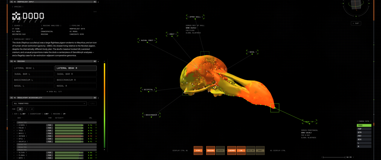Click the VAL column header
381x160 pixels.
(x=91, y=118)
